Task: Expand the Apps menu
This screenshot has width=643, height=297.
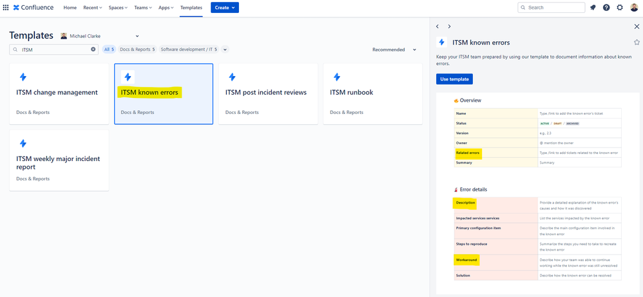Action: coord(166,7)
